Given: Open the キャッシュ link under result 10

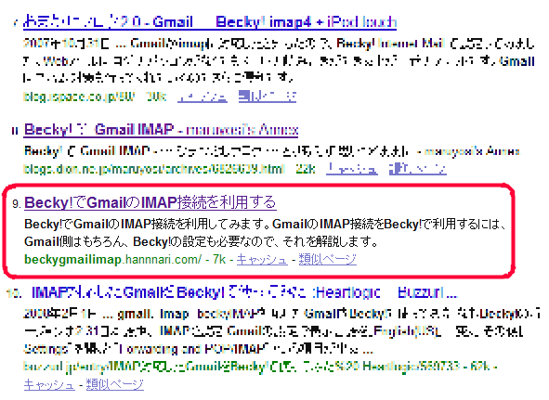Looking at the screenshot, I should pos(49,384).
